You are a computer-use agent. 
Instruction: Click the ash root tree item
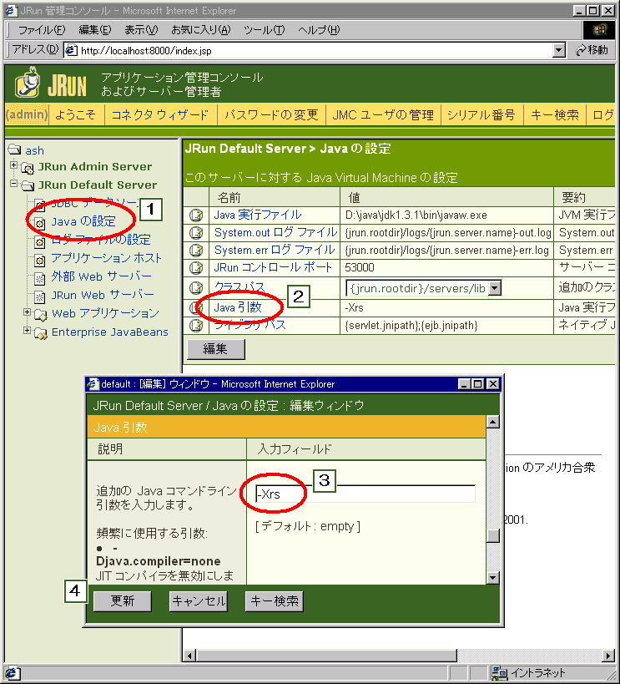coord(34,150)
